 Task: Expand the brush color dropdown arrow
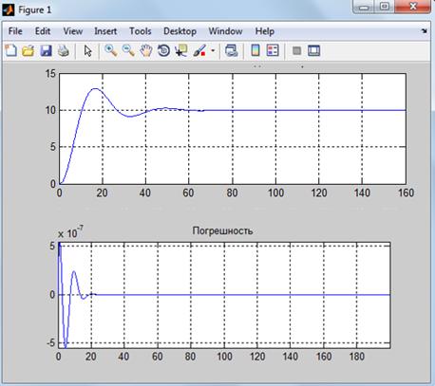213,50
